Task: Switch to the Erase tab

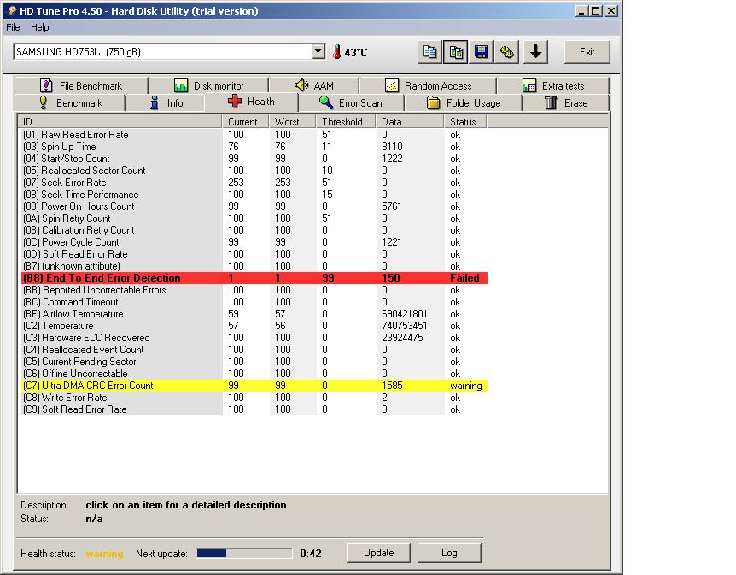Action: 565,102
